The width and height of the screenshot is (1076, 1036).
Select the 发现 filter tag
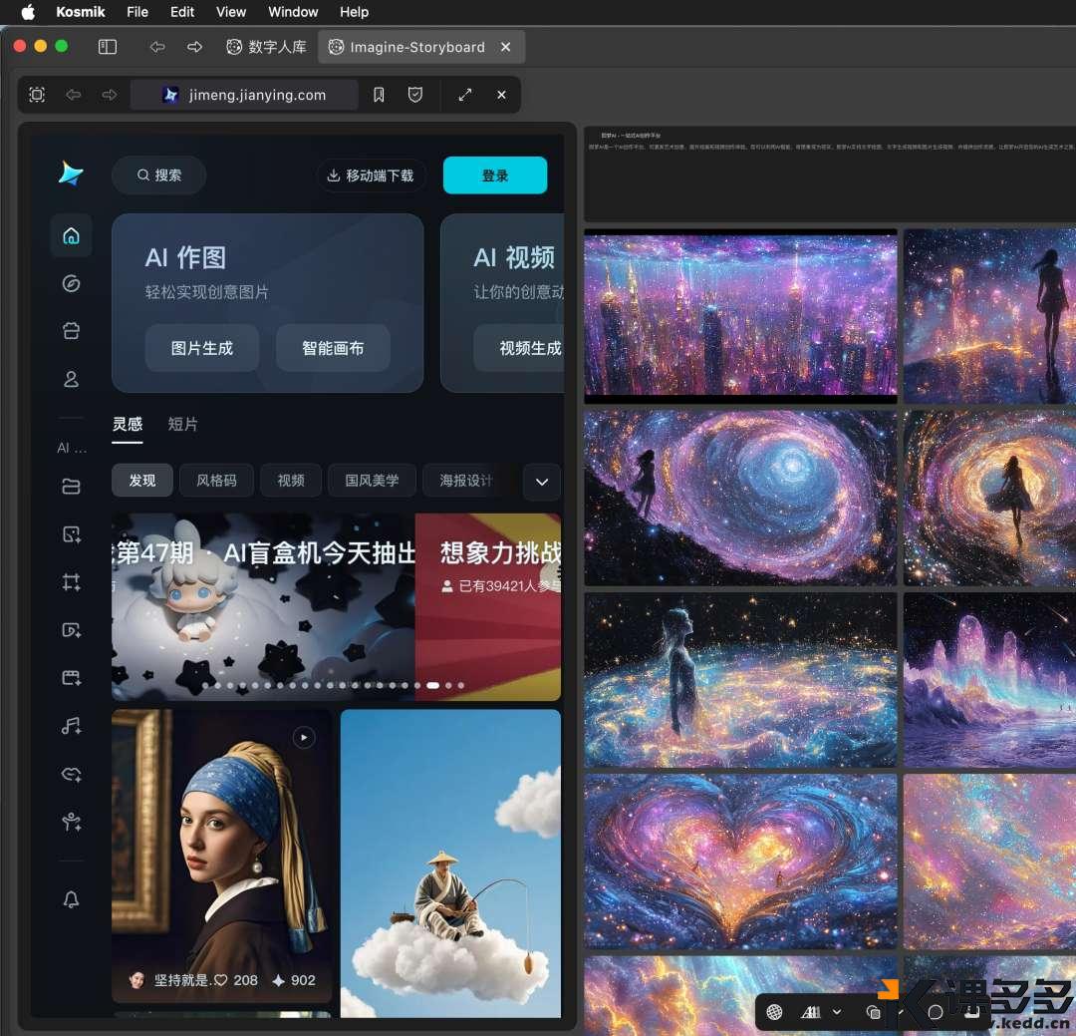[x=142, y=481]
